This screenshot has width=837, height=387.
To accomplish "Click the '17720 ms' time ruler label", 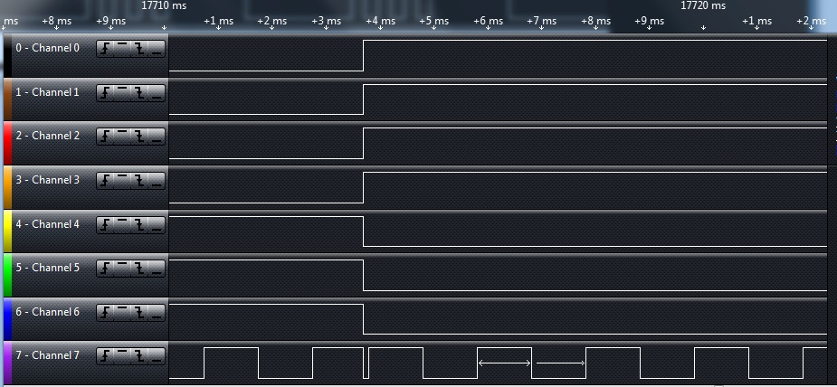I will pos(703,5).
